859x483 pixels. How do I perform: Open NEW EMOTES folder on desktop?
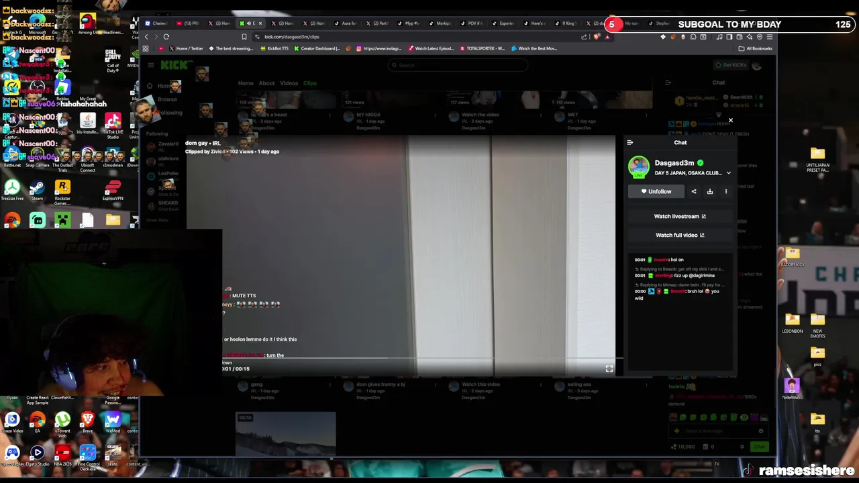coord(817,325)
